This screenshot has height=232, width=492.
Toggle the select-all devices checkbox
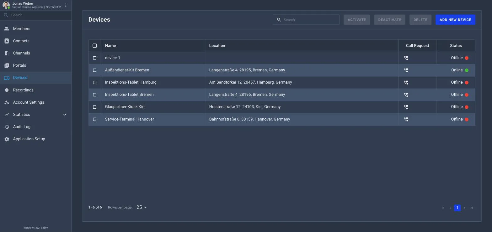pyautogui.click(x=95, y=46)
